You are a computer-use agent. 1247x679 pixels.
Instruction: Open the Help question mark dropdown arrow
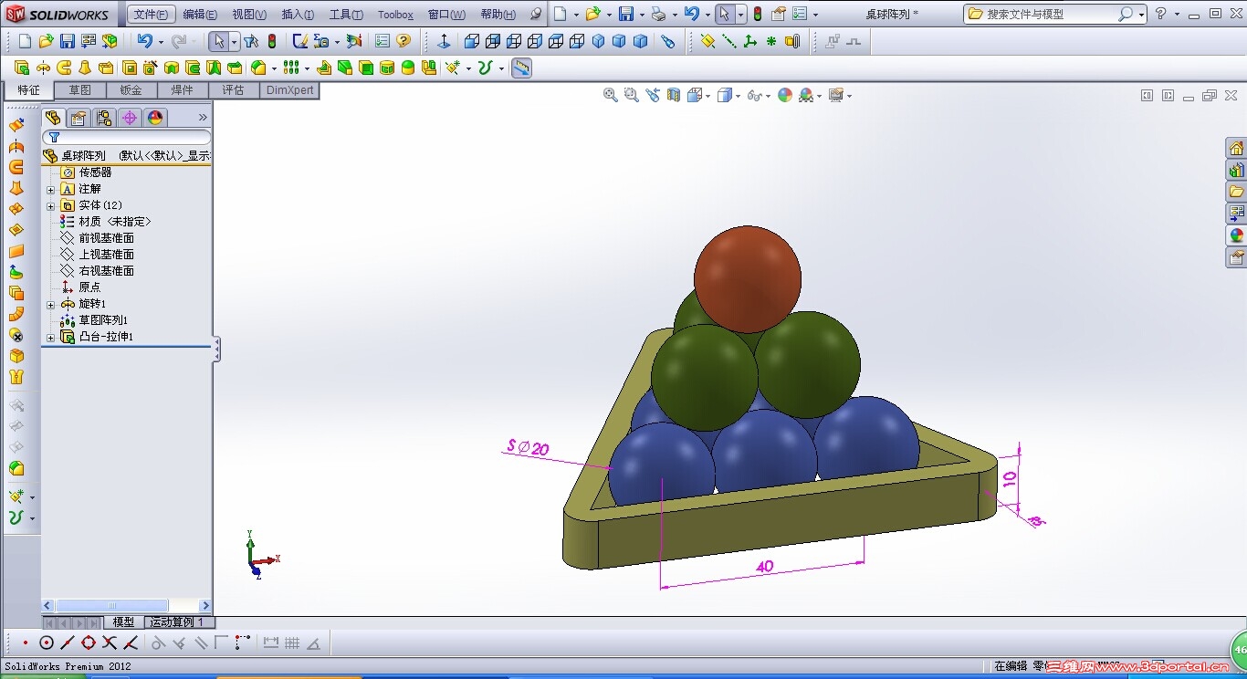pos(1176,15)
